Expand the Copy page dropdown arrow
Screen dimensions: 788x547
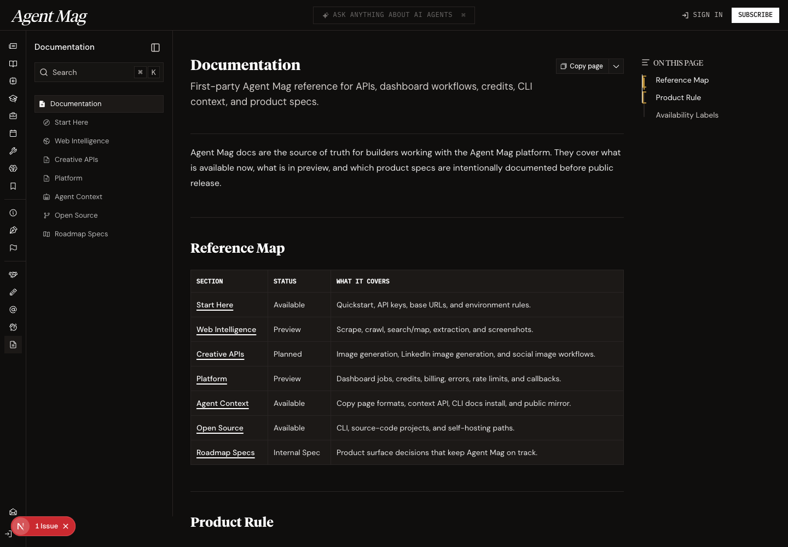[x=616, y=66]
